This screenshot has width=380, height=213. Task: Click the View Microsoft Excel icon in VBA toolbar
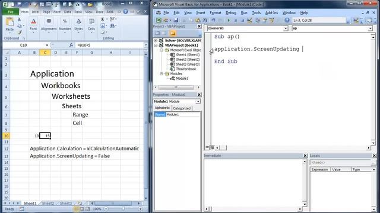pos(159,21)
